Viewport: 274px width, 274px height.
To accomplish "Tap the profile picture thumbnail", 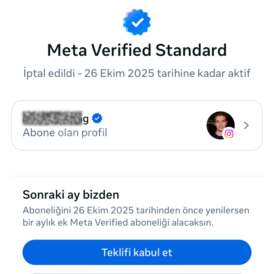I will pos(220,125).
